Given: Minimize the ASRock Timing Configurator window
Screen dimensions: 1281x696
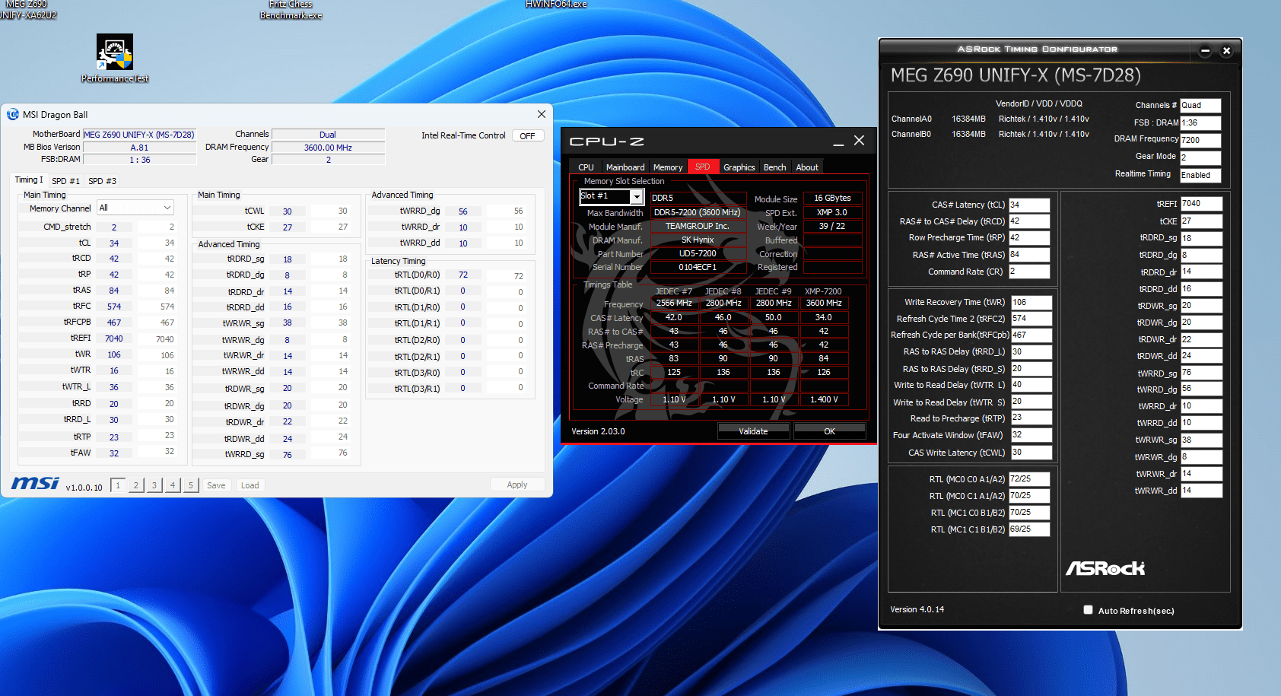Looking at the screenshot, I should click(x=1205, y=51).
